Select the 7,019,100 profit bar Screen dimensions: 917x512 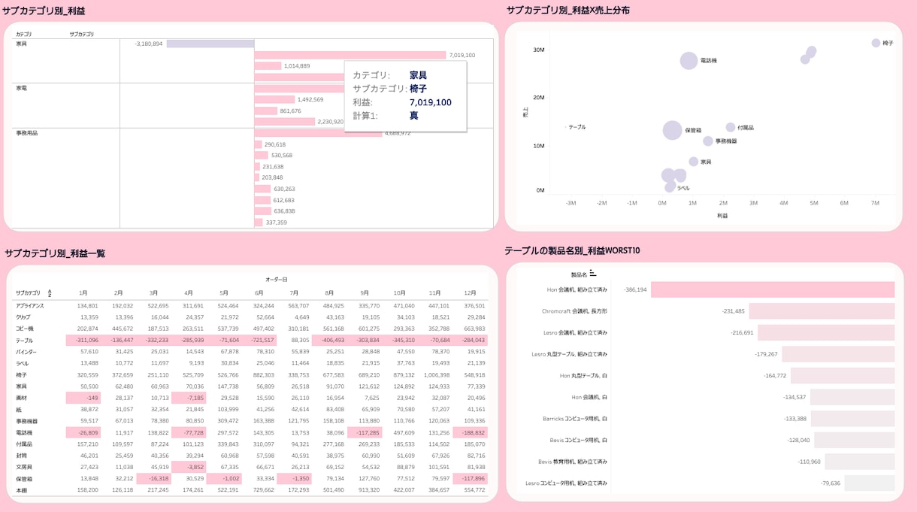pyautogui.click(x=350, y=55)
